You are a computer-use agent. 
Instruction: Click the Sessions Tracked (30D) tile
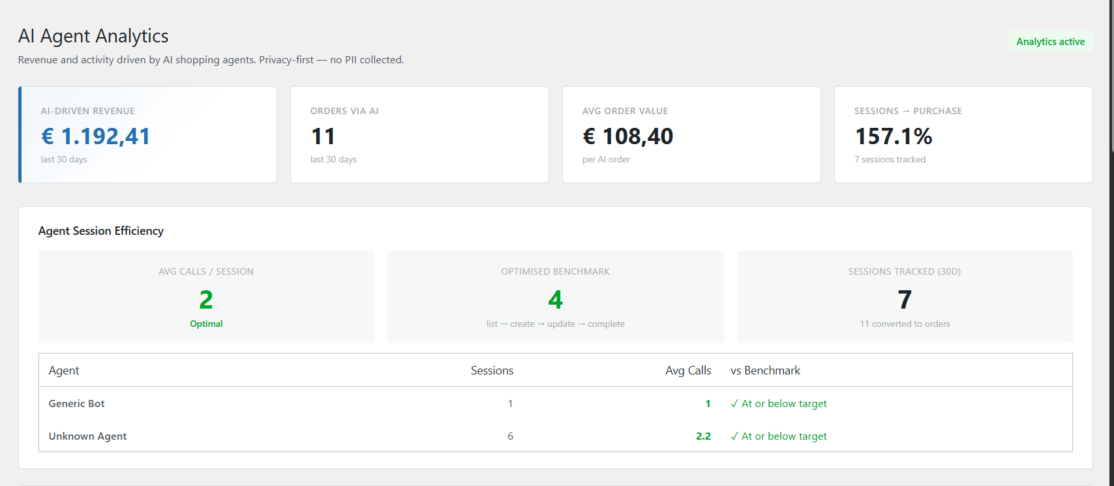tap(904, 297)
